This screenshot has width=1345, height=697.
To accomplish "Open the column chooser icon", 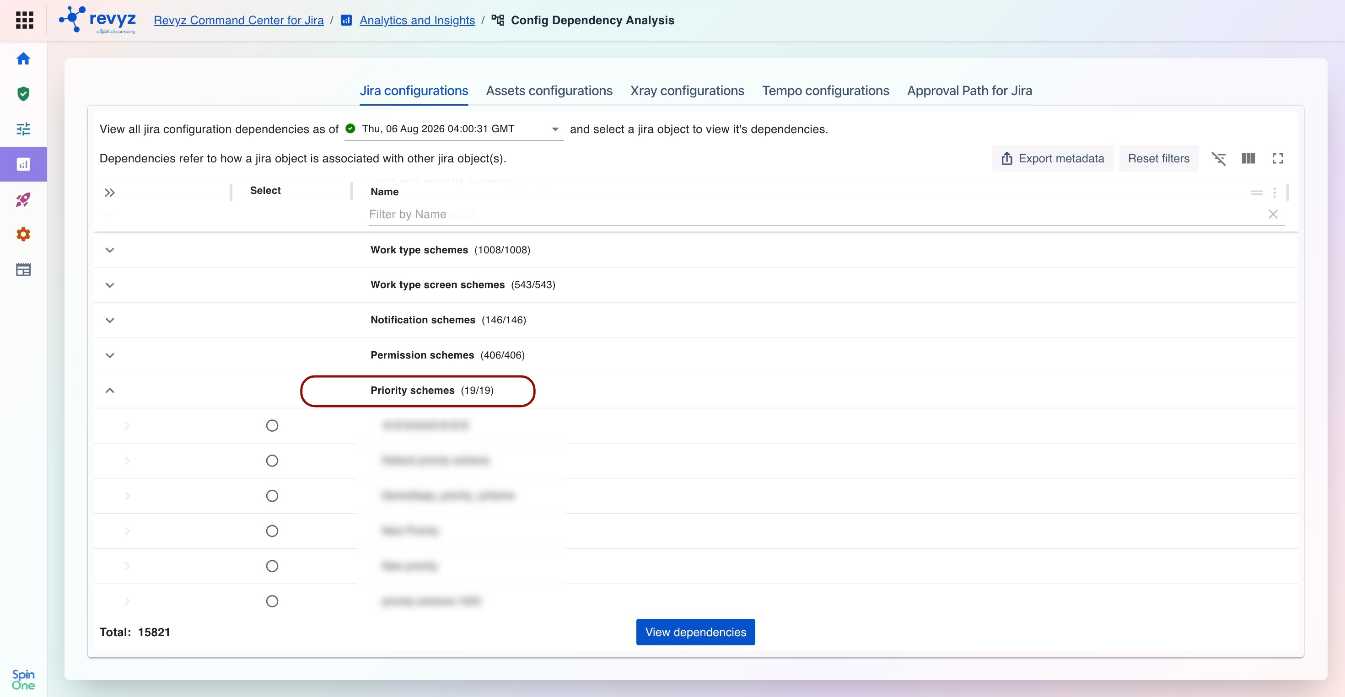I will 1248,158.
